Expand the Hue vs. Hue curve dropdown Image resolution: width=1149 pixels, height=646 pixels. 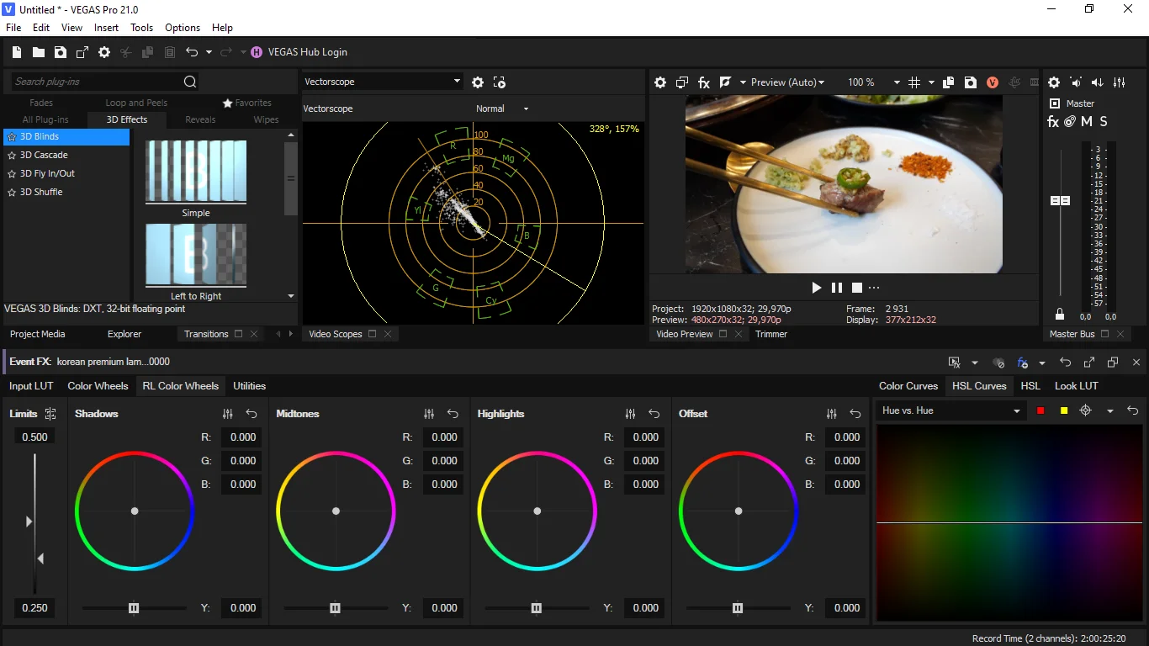tap(950, 410)
